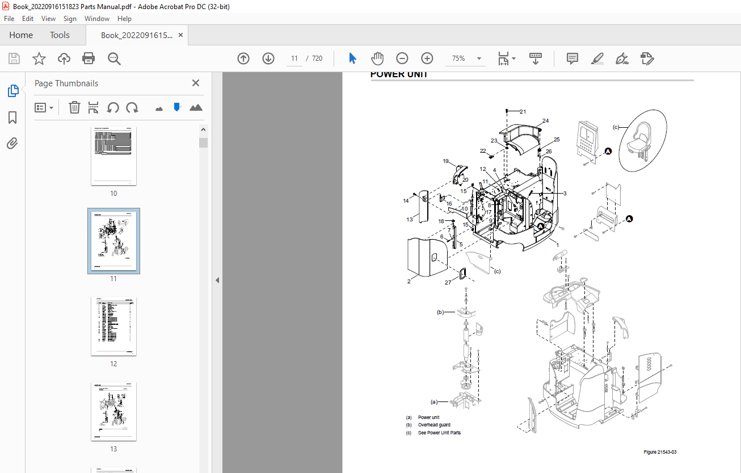This screenshot has height=473, width=741.
Task: Open the stamp tool
Action: point(647,58)
